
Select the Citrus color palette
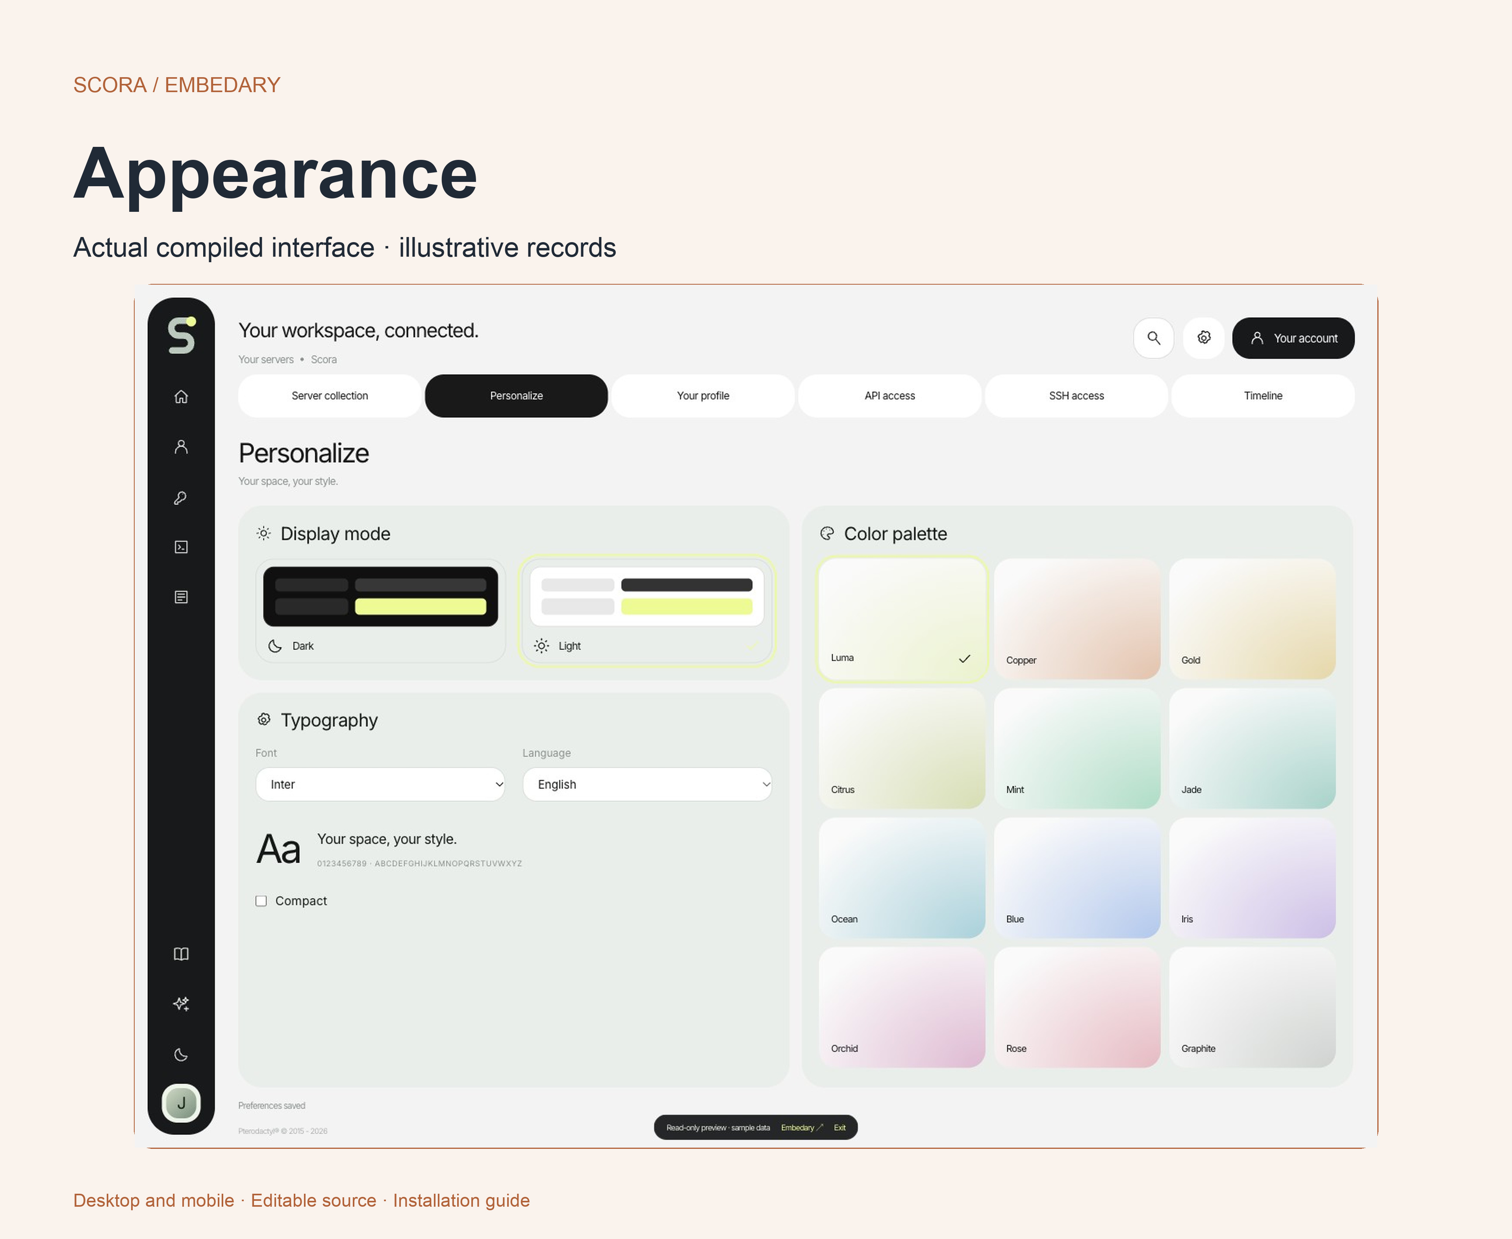[902, 749]
